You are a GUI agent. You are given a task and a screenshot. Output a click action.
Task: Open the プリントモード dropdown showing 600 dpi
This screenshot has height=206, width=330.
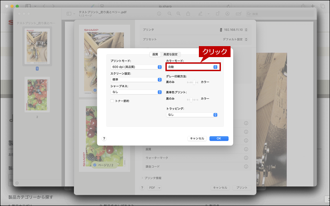(x=136, y=67)
